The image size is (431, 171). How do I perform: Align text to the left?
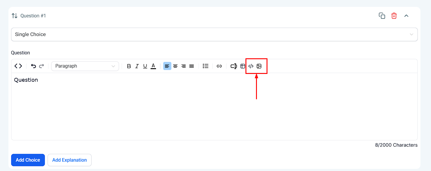pos(167,66)
